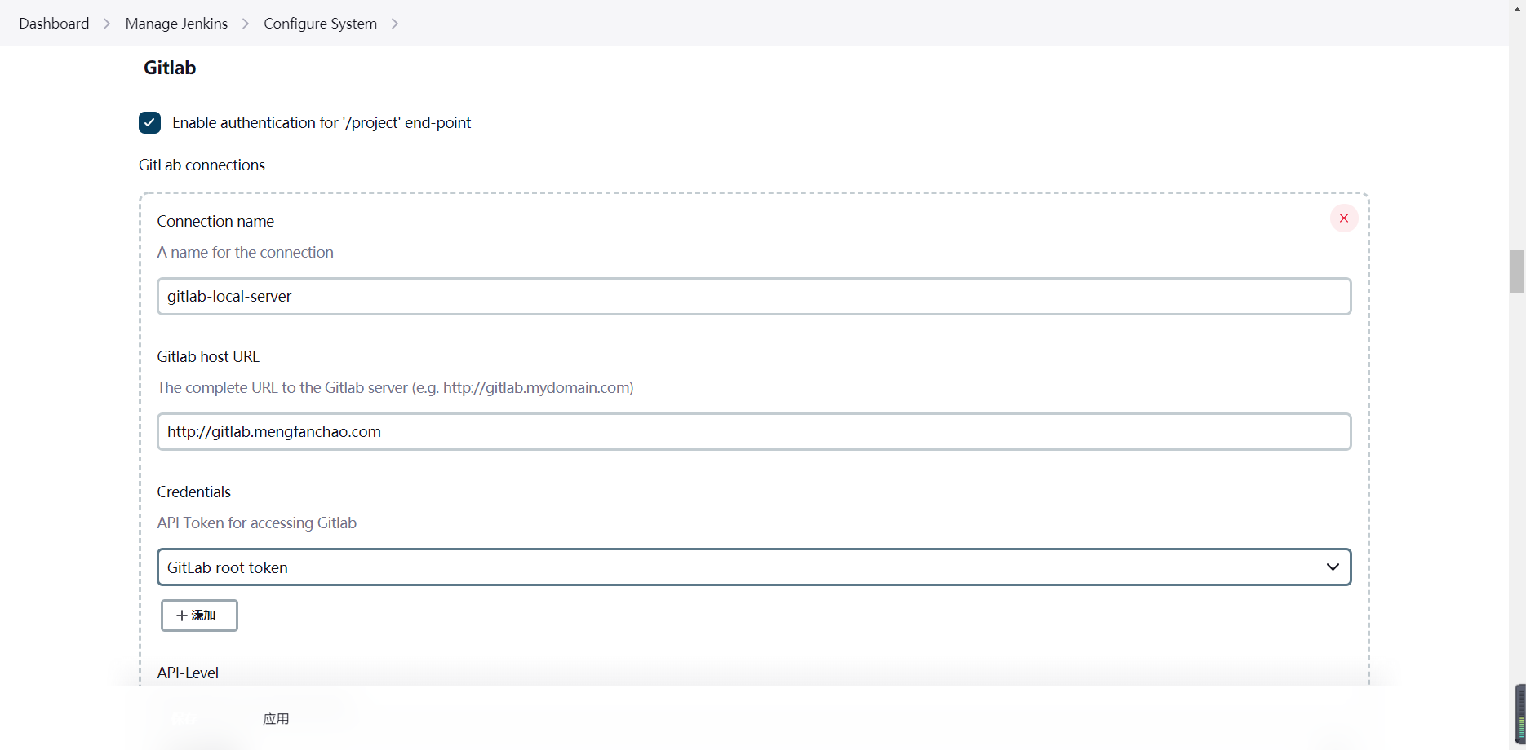The height and width of the screenshot is (750, 1526).
Task: Expand chevron after Manage Jenkins breadcrumb
Action: pos(246,24)
